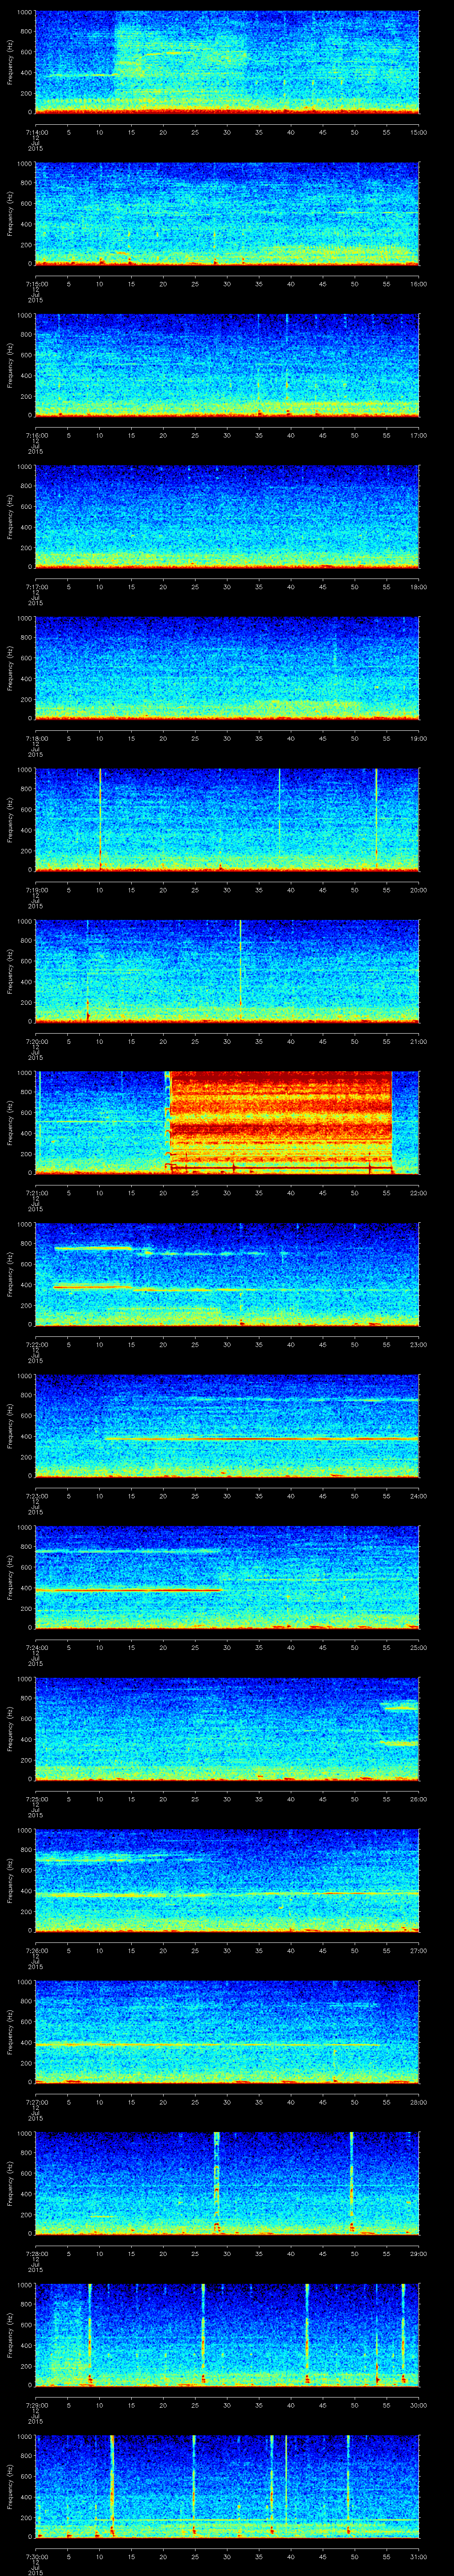This screenshot has height=2576, width=454.
Task: Click Frequency (Hz) axis label of 7:21:00 spectrogram
Action: [11, 1122]
